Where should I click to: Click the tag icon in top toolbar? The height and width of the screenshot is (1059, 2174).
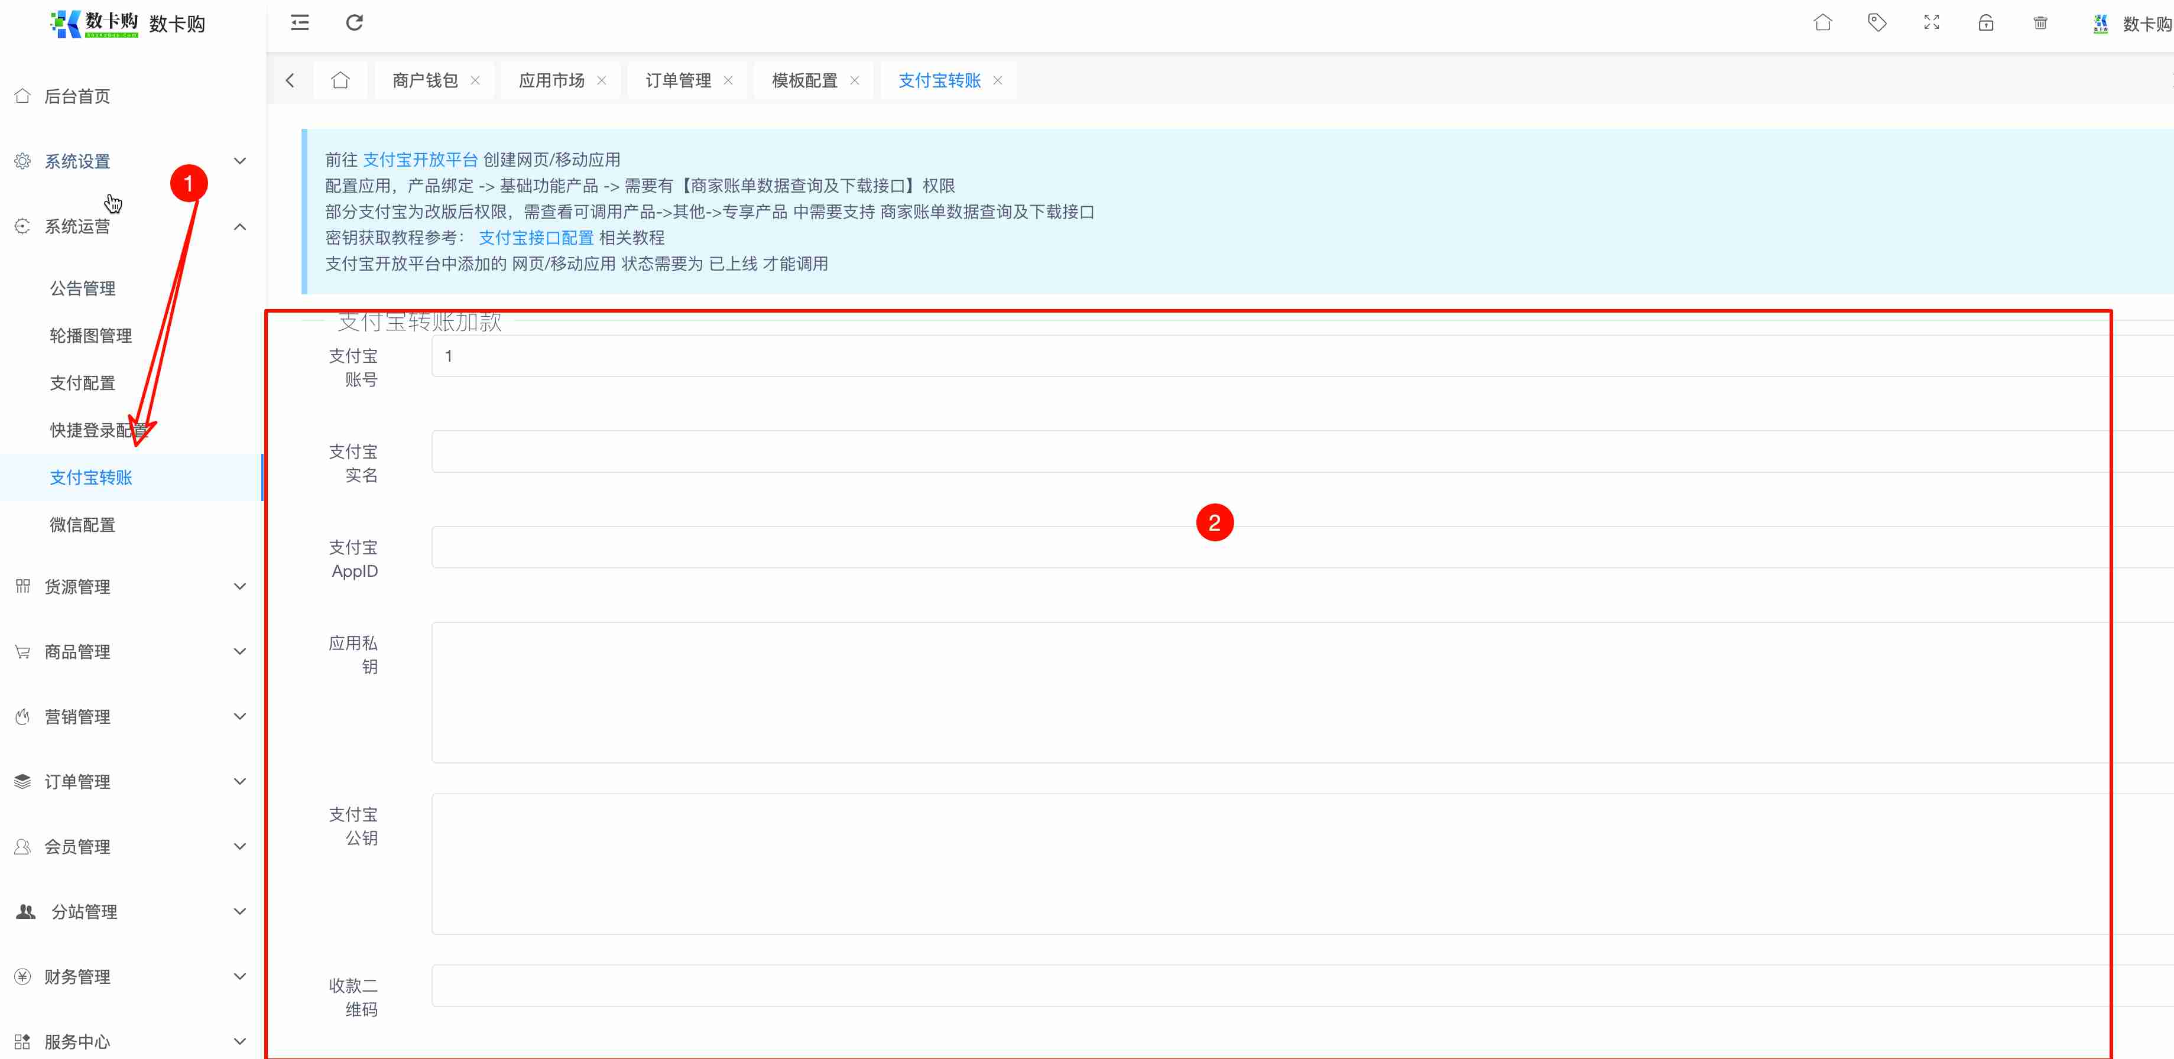[1877, 23]
